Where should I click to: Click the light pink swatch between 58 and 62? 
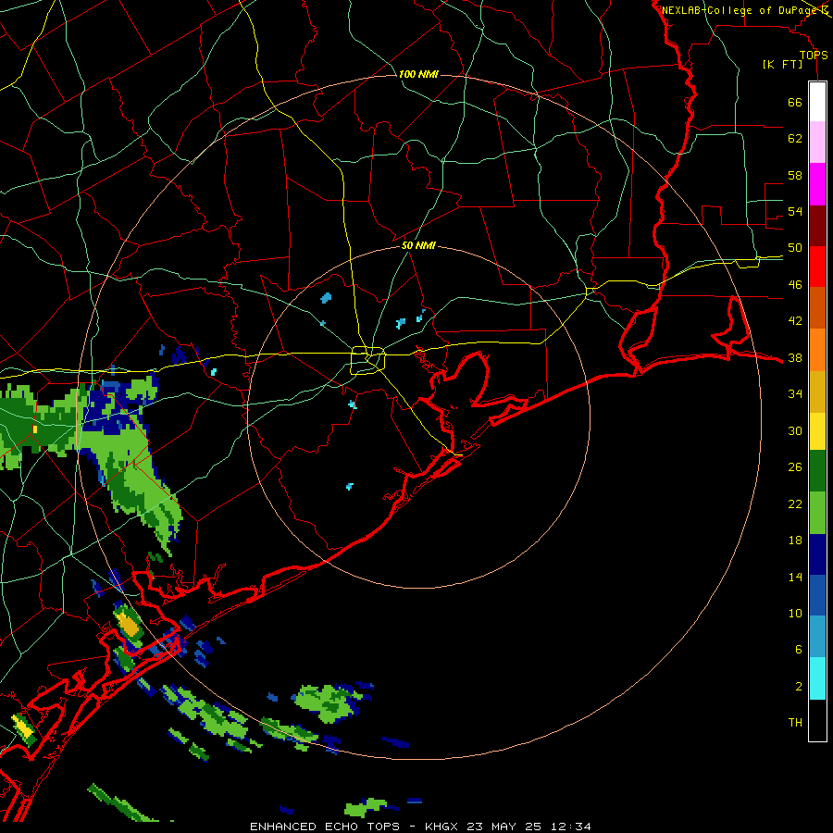tap(817, 143)
